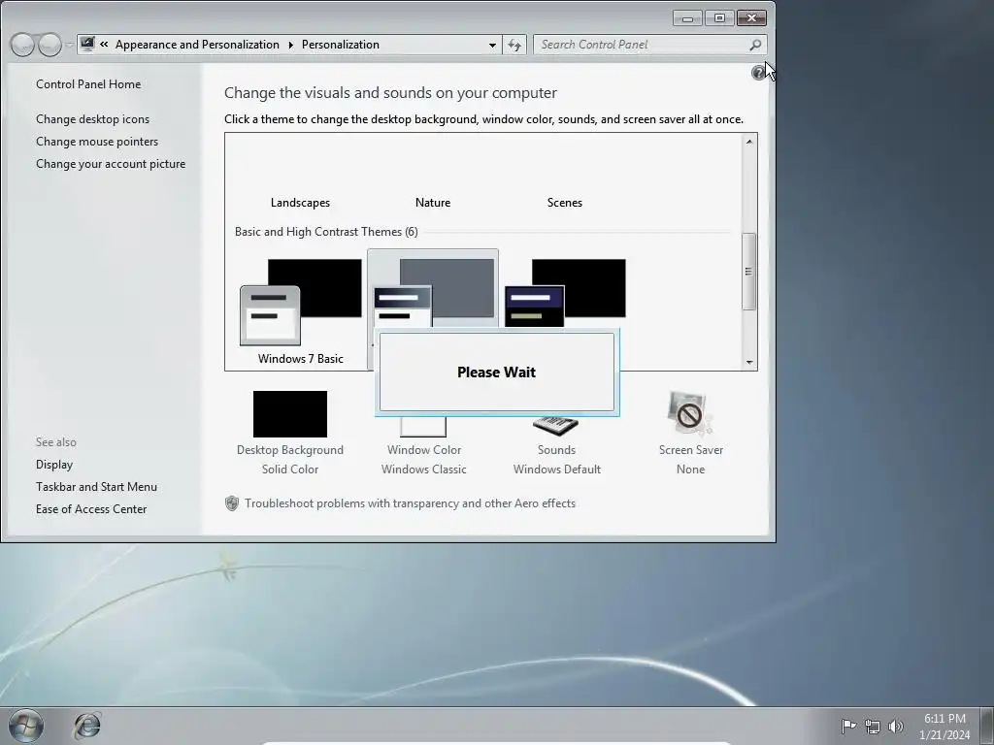This screenshot has width=994, height=745.
Task: Click the Refresh button beside address bar
Action: (x=514, y=45)
